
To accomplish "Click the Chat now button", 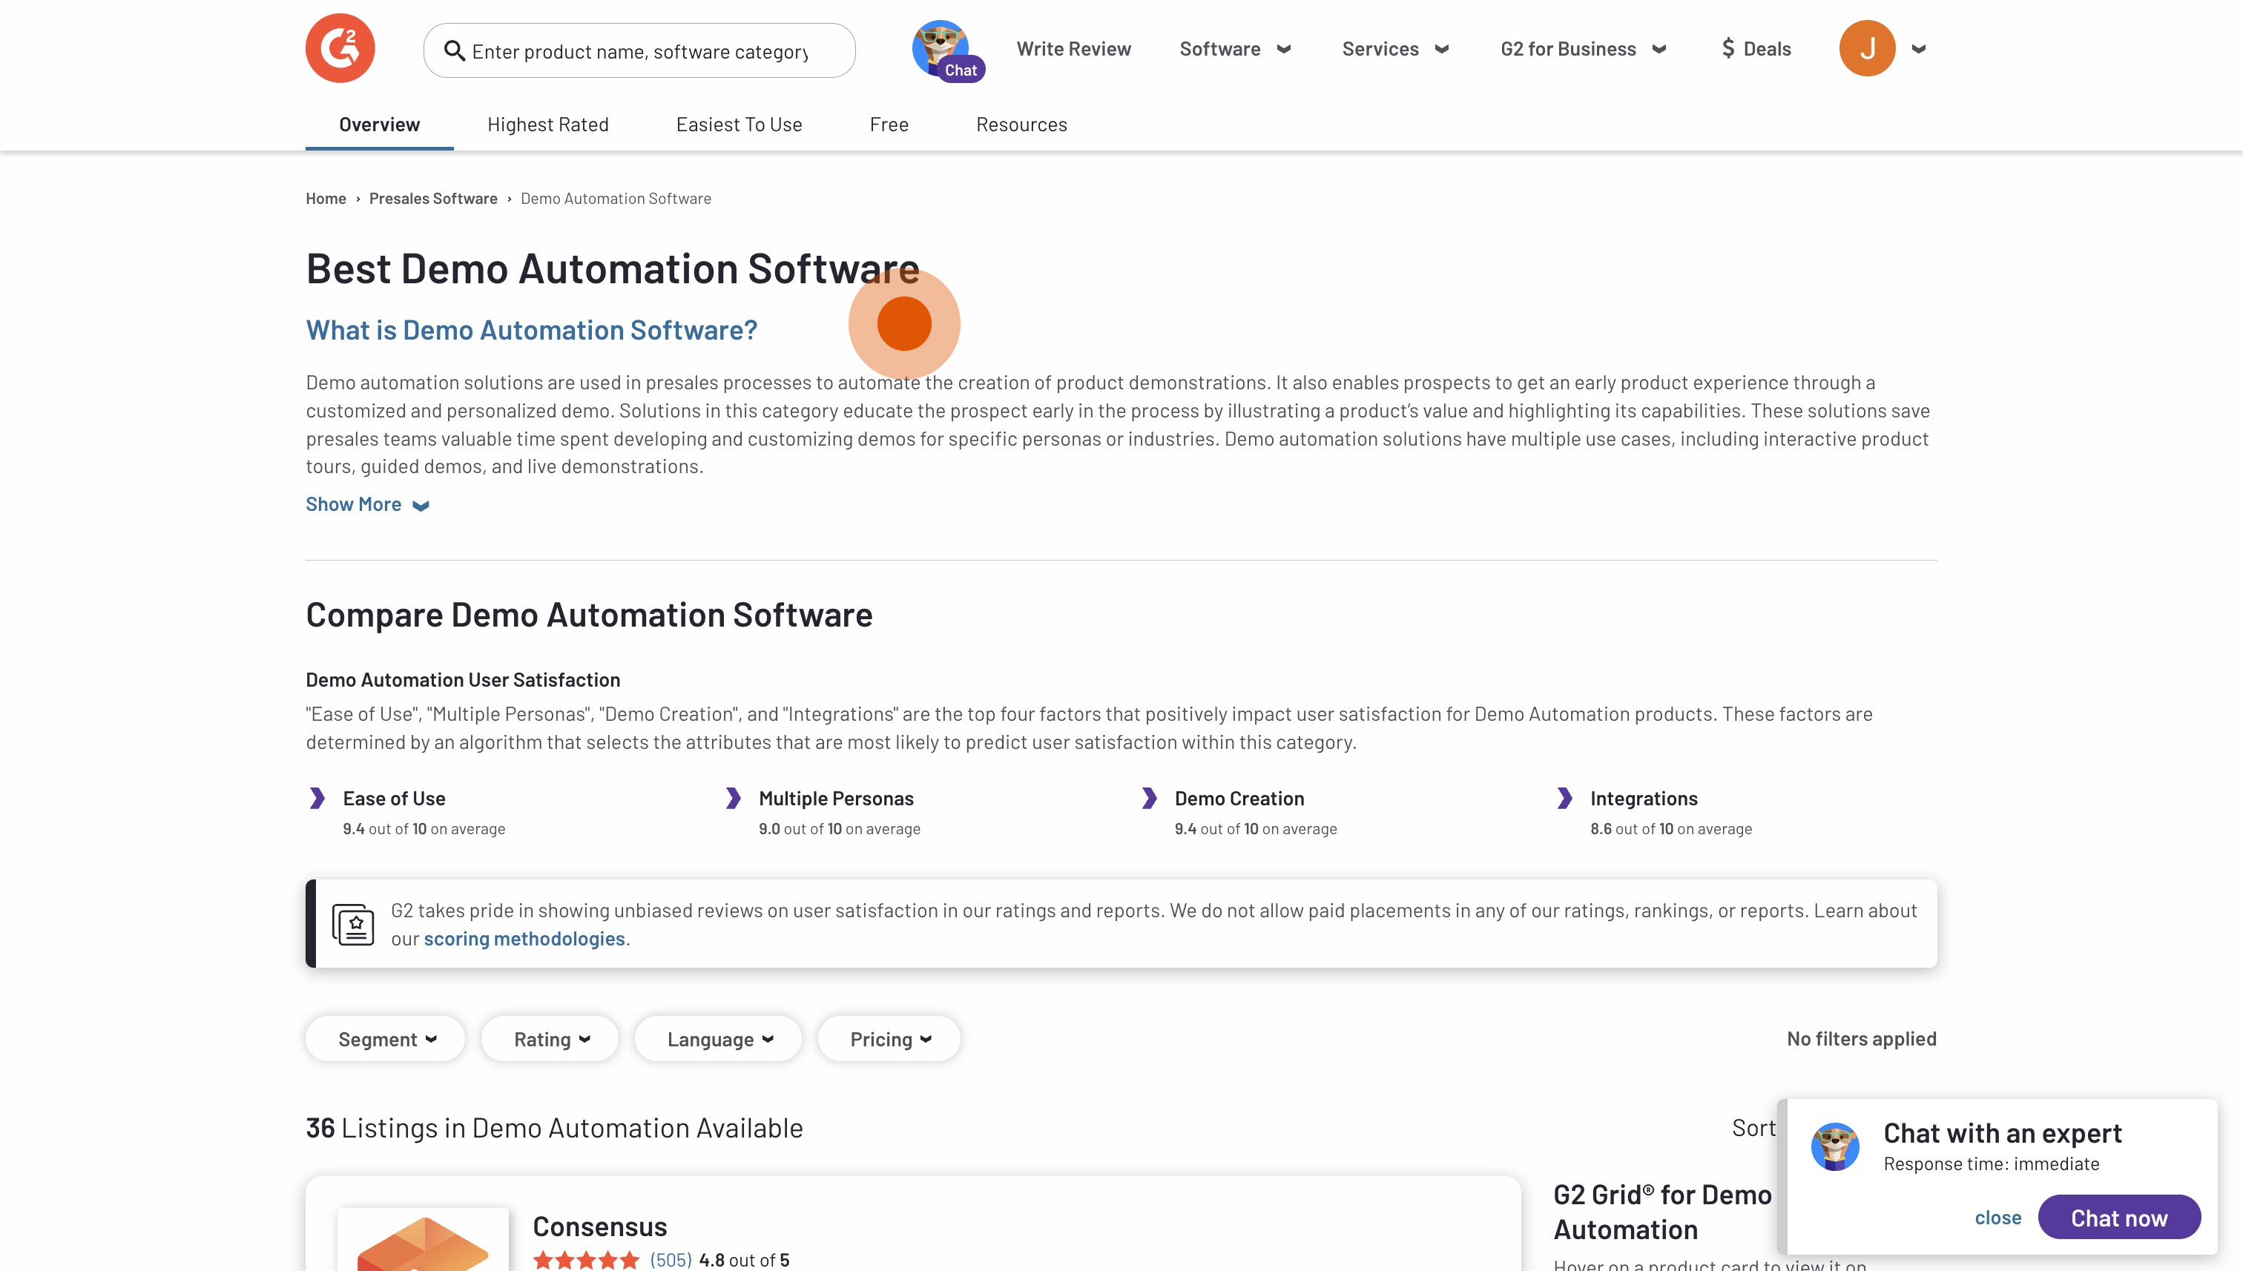I will click(2119, 1218).
